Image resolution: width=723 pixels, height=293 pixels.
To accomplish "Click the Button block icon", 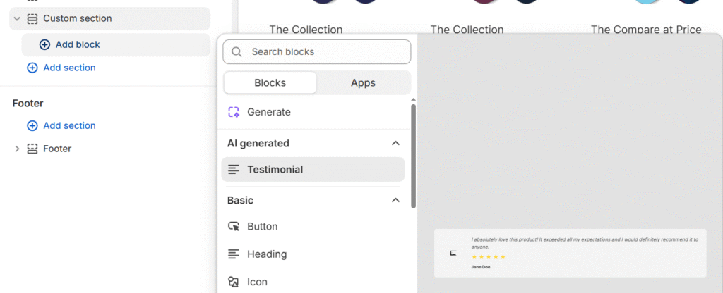I will coord(234,227).
